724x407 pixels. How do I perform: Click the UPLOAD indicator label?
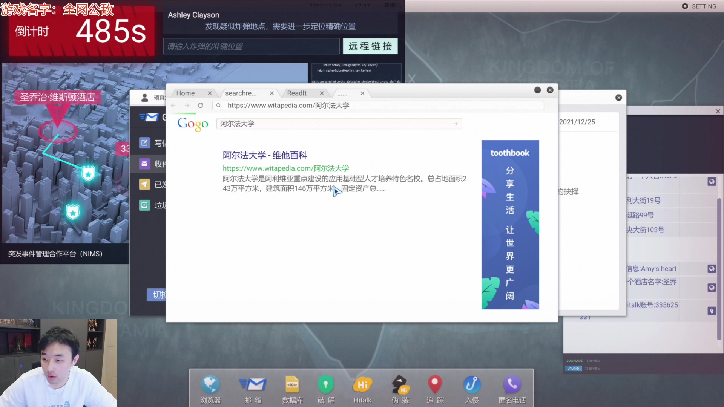(x=573, y=369)
